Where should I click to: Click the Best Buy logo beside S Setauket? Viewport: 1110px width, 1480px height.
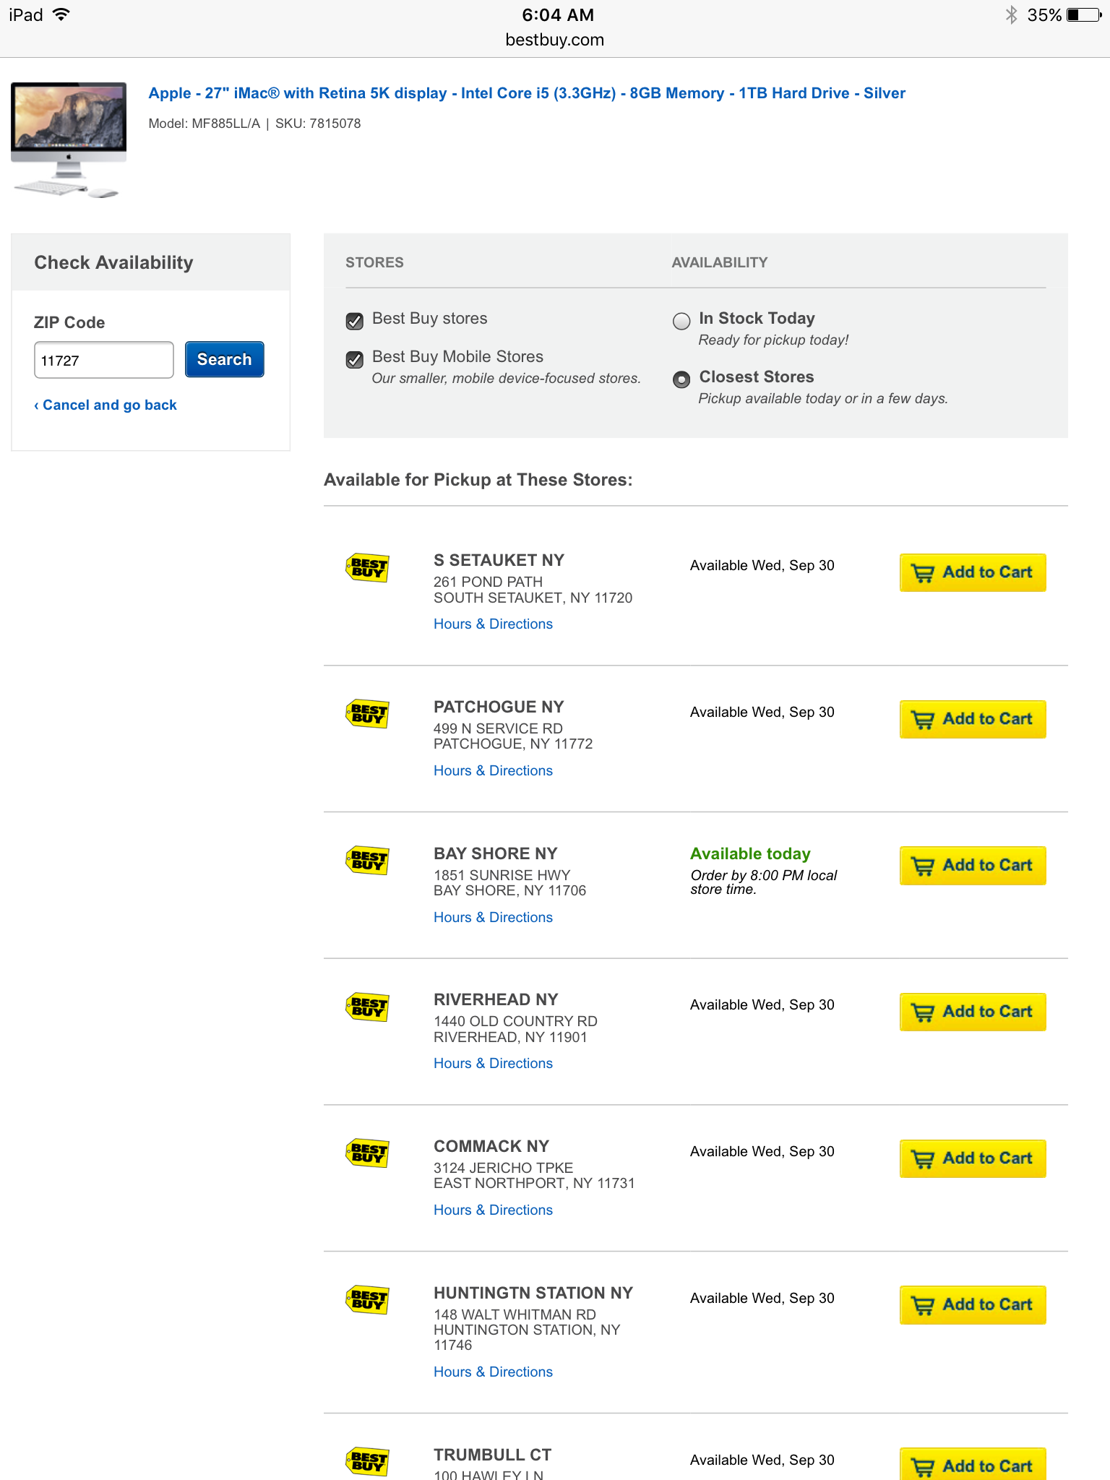coord(367,568)
